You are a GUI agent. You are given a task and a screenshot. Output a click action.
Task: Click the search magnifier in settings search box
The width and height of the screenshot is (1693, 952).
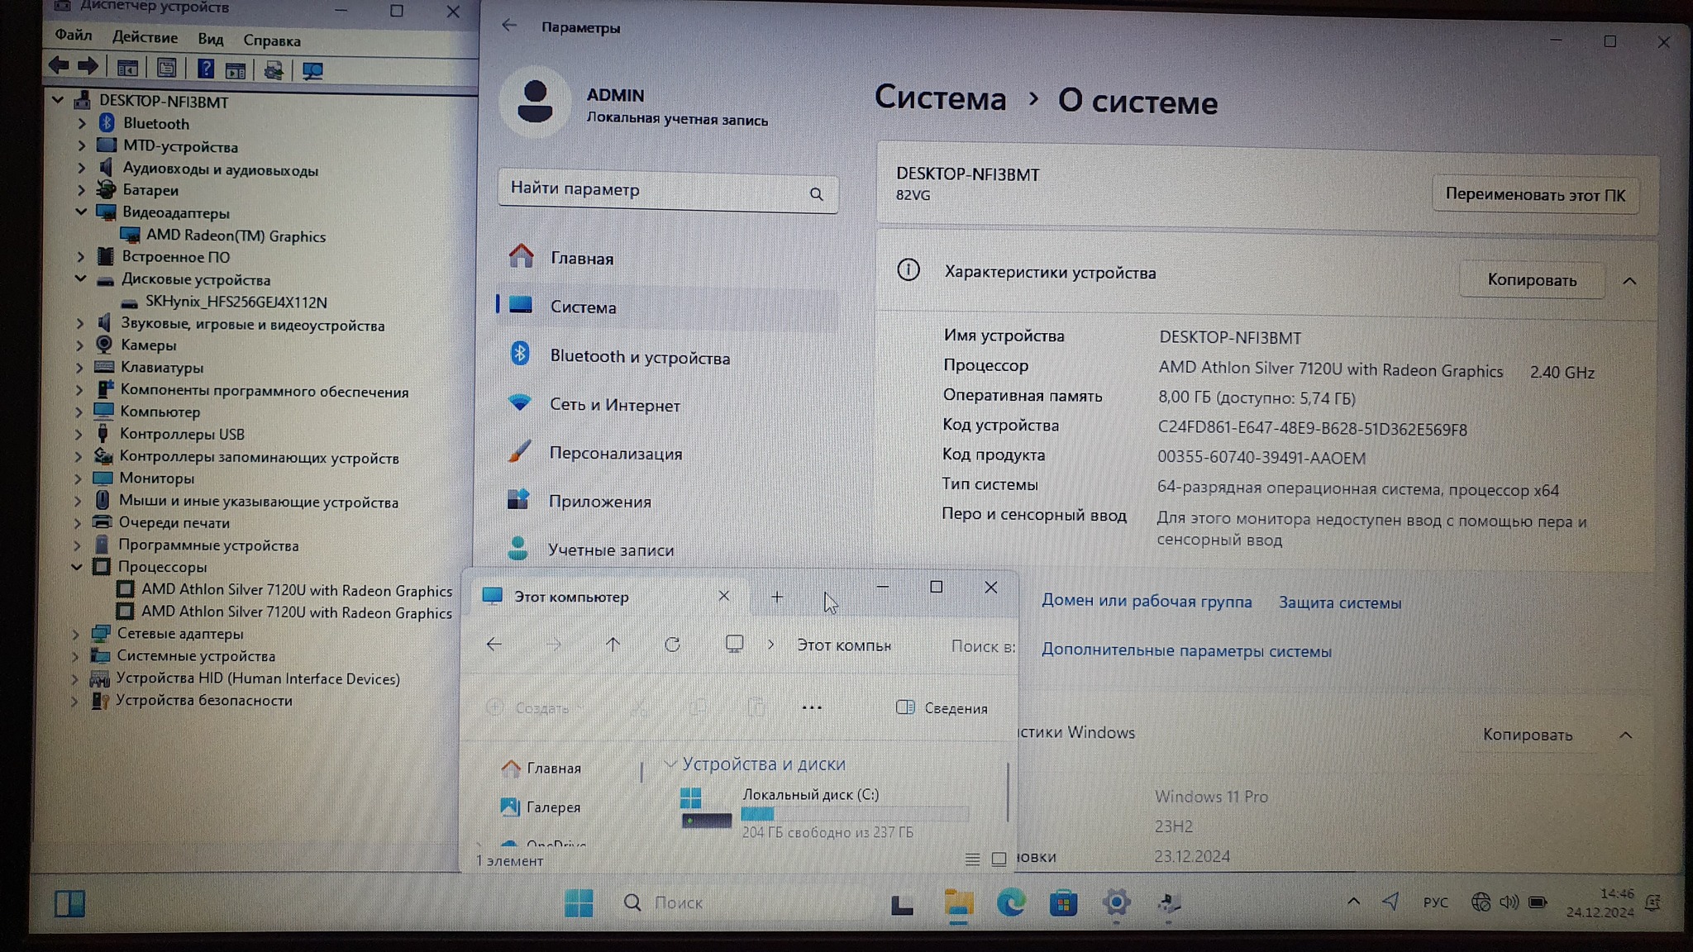click(816, 194)
